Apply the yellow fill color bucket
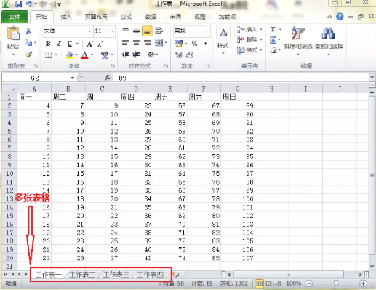 69,55
